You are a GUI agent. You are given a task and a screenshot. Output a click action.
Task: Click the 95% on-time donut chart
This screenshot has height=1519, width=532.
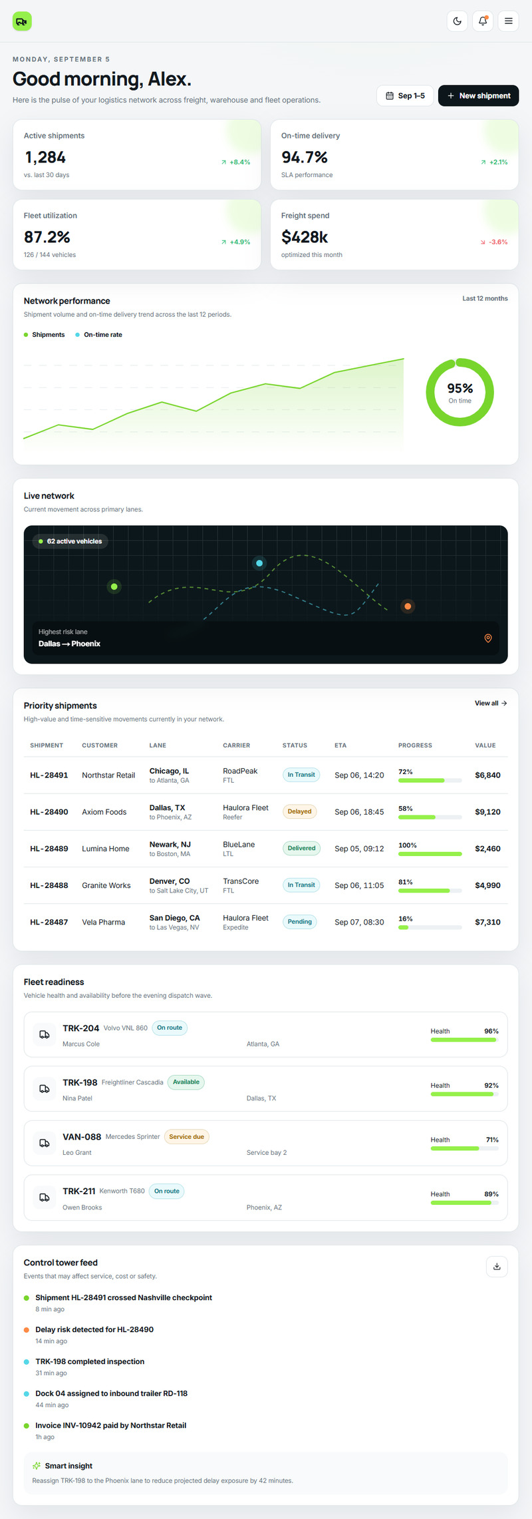[460, 392]
